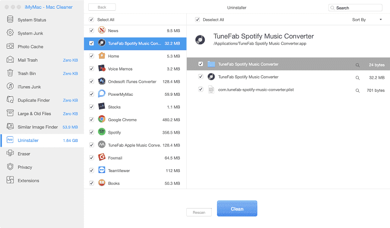The image size is (390, 228).
Task: Click the Books app icon
Action: (x=101, y=183)
